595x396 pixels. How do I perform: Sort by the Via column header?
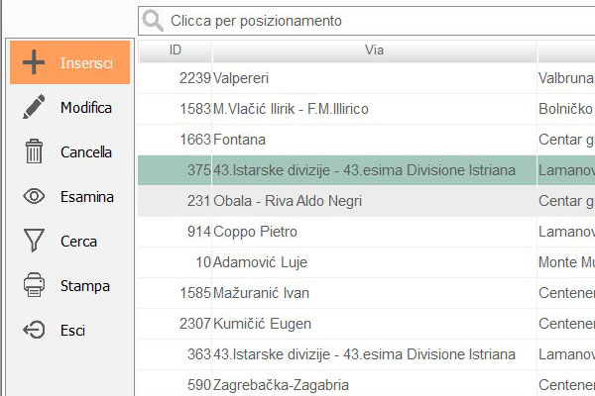(x=374, y=49)
